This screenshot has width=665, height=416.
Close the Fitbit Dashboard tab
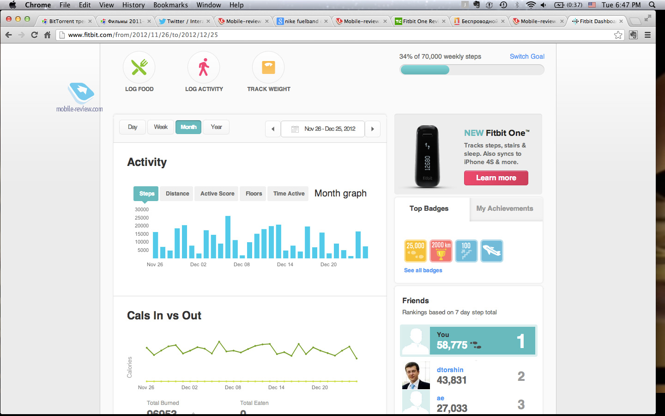coord(621,21)
